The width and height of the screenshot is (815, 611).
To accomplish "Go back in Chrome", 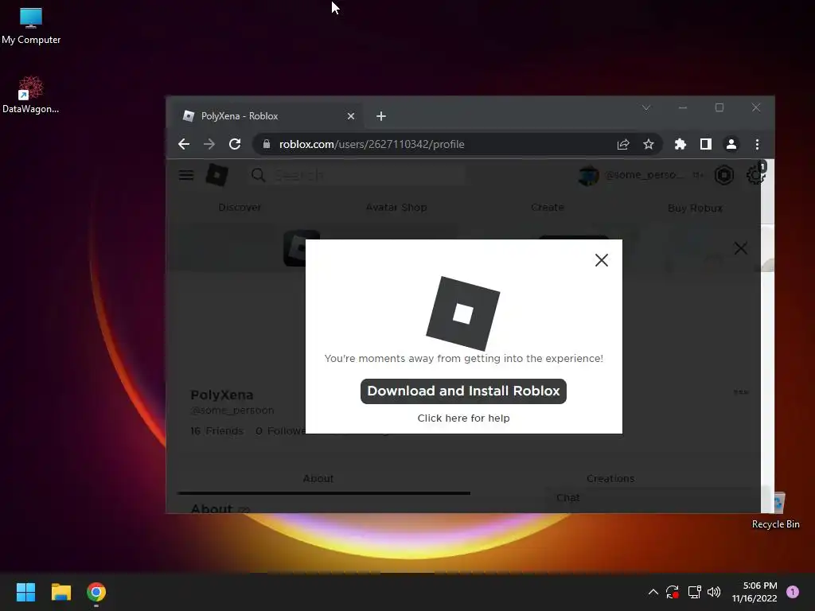I will pos(184,144).
